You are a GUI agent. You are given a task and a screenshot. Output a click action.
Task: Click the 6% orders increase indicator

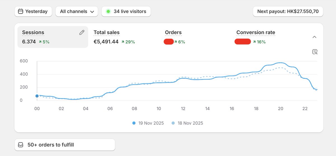[179, 42]
